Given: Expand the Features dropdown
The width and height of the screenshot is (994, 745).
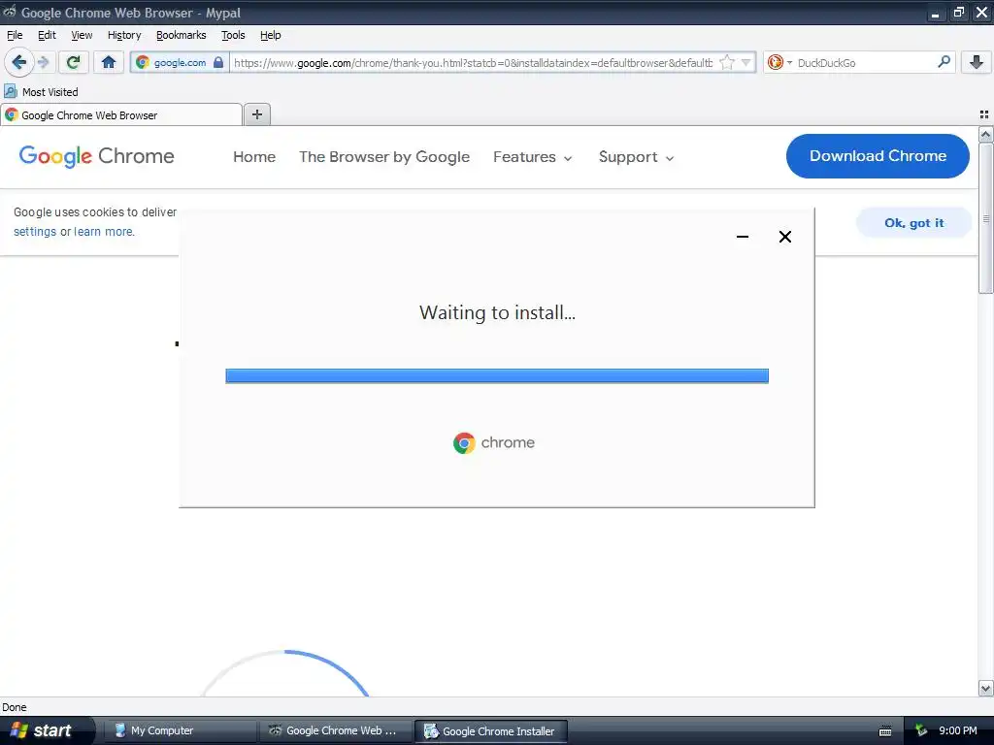Looking at the screenshot, I should (533, 156).
